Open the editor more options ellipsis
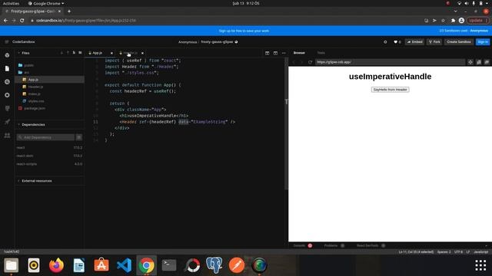This screenshot has height=276, width=492. coord(284,53)
